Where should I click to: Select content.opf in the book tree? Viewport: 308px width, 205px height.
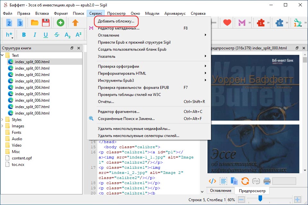22,158
